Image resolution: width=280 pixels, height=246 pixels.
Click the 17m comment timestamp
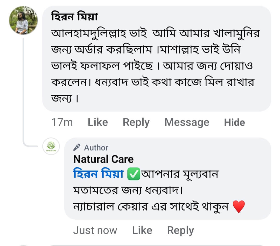click(x=62, y=122)
